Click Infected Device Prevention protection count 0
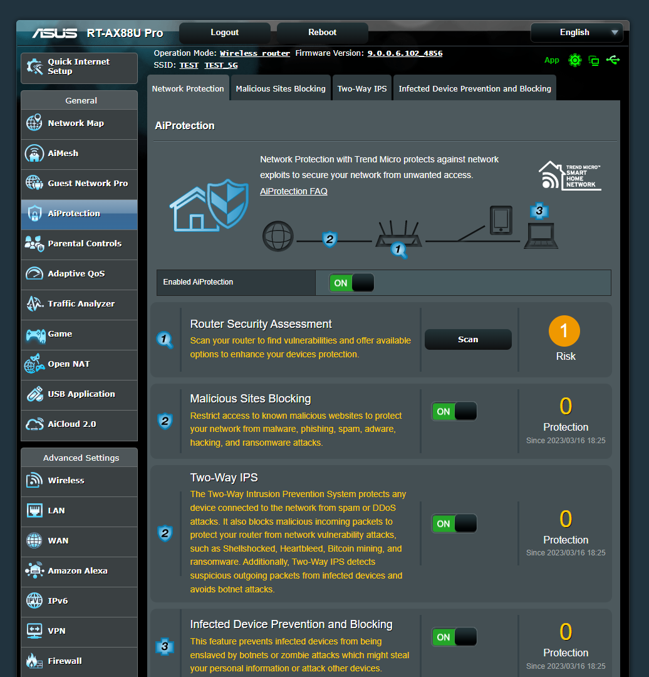This screenshot has width=649, height=677. pos(566,632)
